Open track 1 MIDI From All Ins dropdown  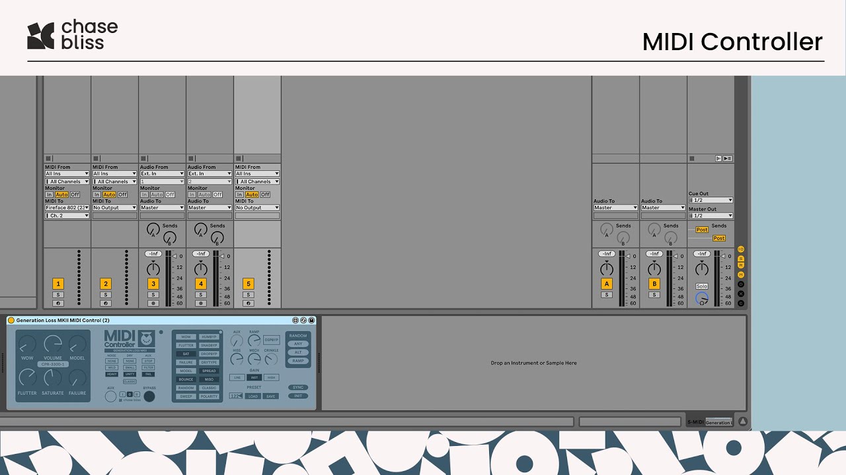(67, 174)
